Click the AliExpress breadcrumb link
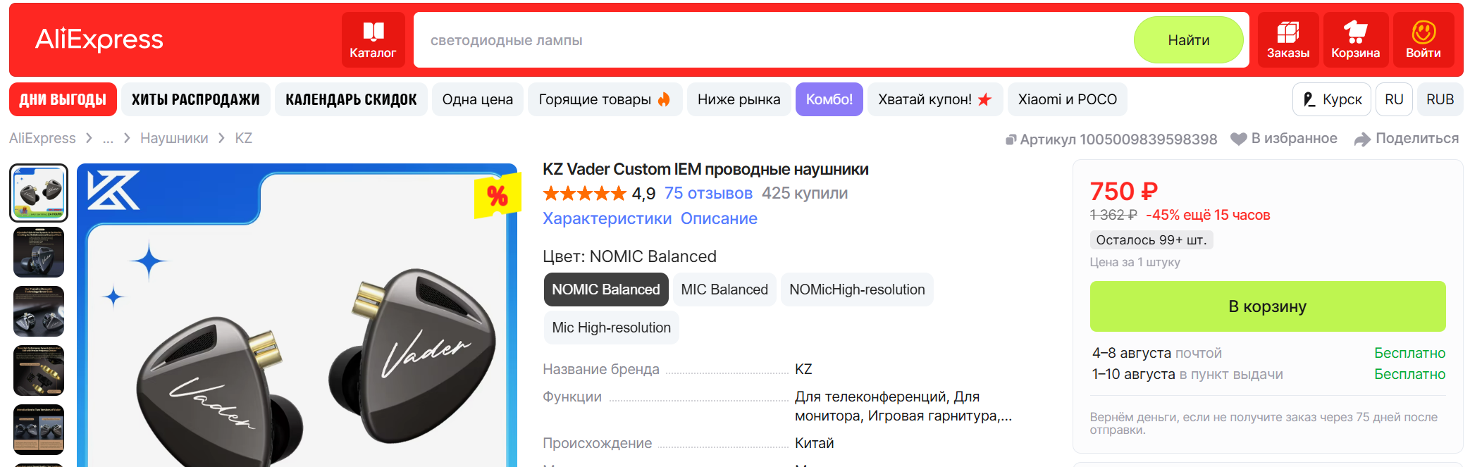 coord(42,138)
